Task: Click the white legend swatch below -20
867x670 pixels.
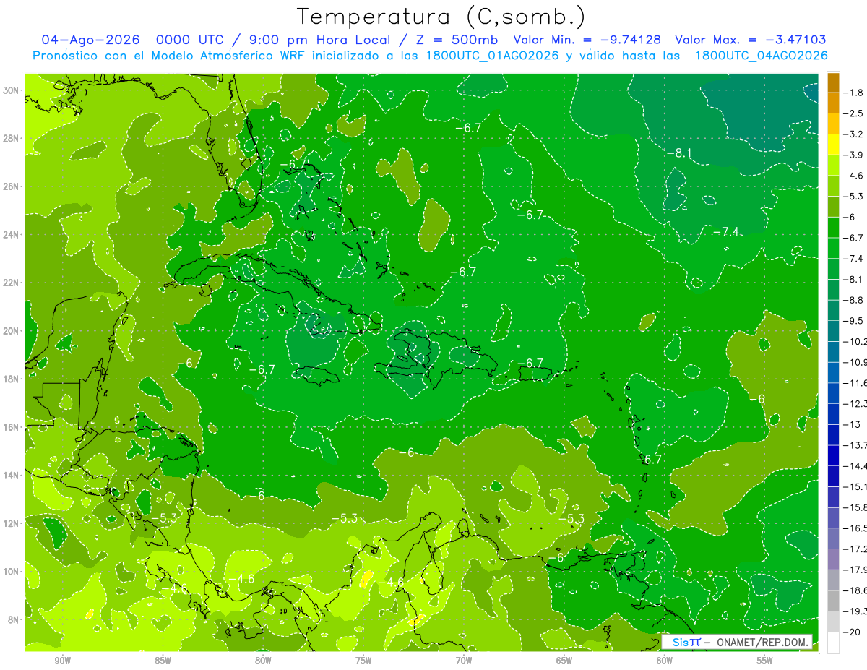Action: 833,642
